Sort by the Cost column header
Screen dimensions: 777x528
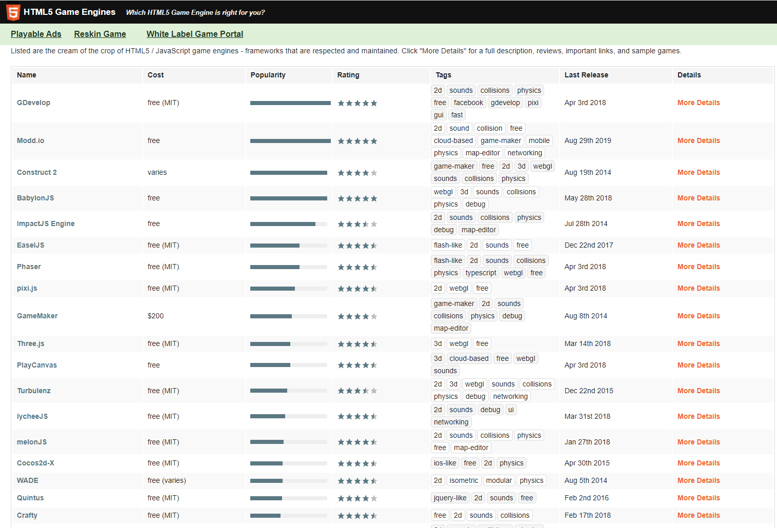[156, 75]
